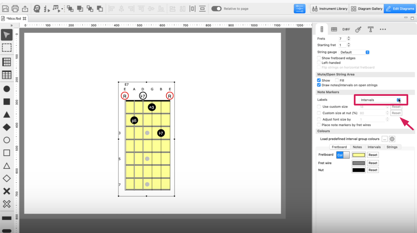
Task: Check Place note markers by fret wires
Action: [x=319, y=125]
